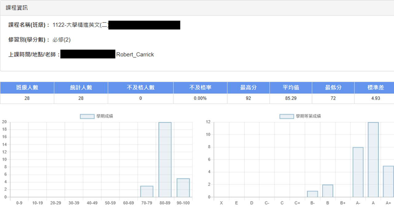Click the 修習別(學分數) label
Screen dimensions: 394x207
(29, 40)
